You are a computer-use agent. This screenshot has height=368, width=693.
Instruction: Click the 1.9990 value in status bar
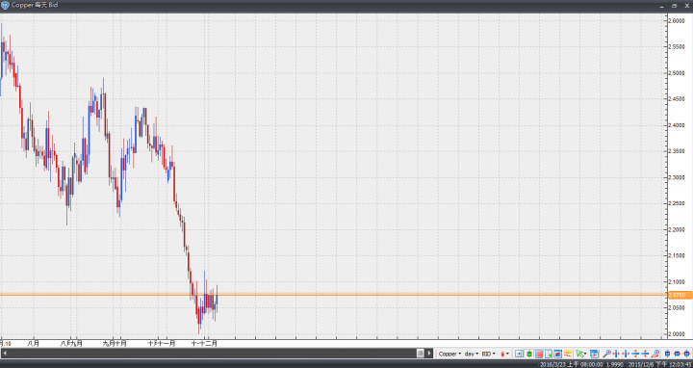pyautogui.click(x=615, y=364)
